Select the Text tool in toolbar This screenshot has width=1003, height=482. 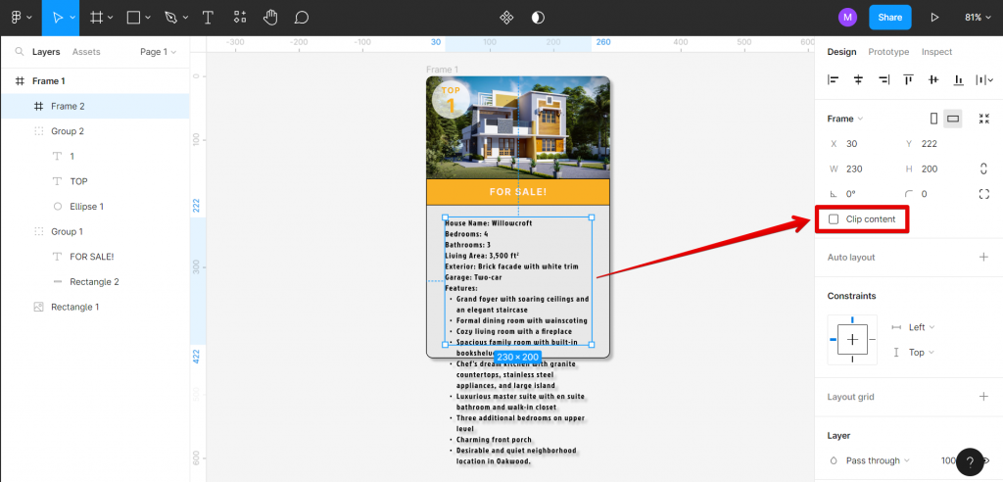[208, 18]
